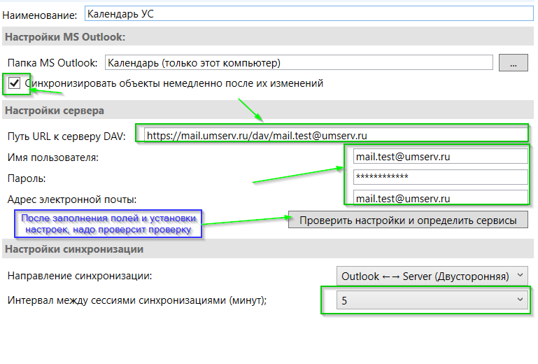Expand the sync interval minutes dropdown
Screen dimensions: 538x364
coord(431,300)
